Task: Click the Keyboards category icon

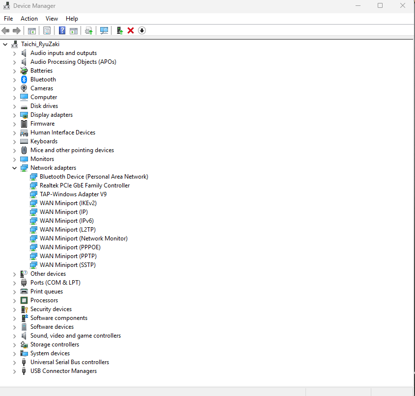Action: pos(24,141)
